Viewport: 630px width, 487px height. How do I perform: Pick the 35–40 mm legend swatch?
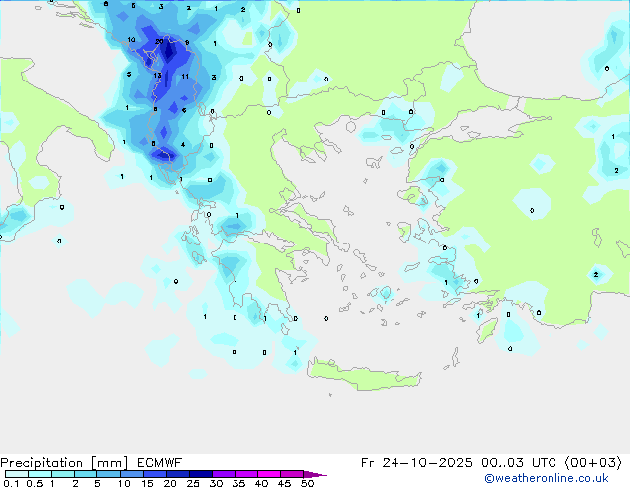245,474
